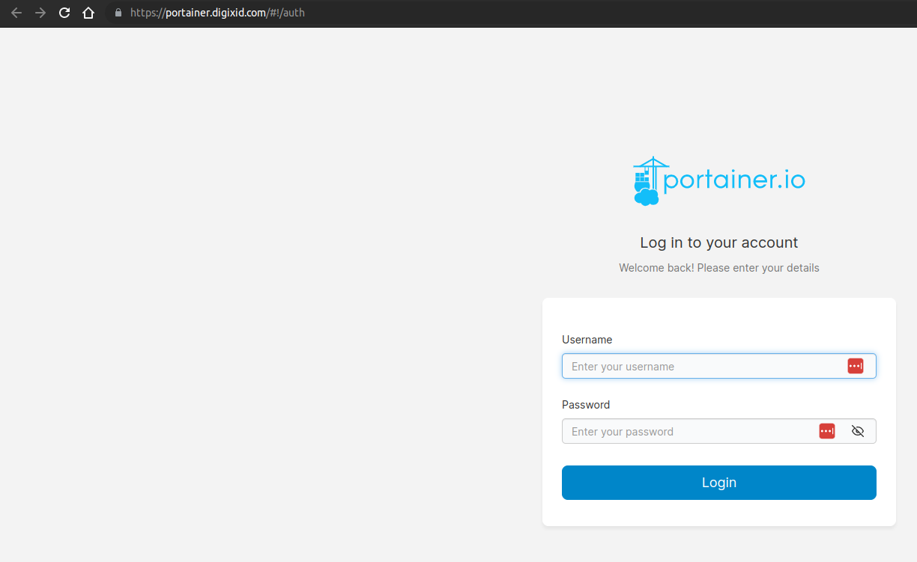
Task: Click the portainer.io logo
Action: click(719, 180)
